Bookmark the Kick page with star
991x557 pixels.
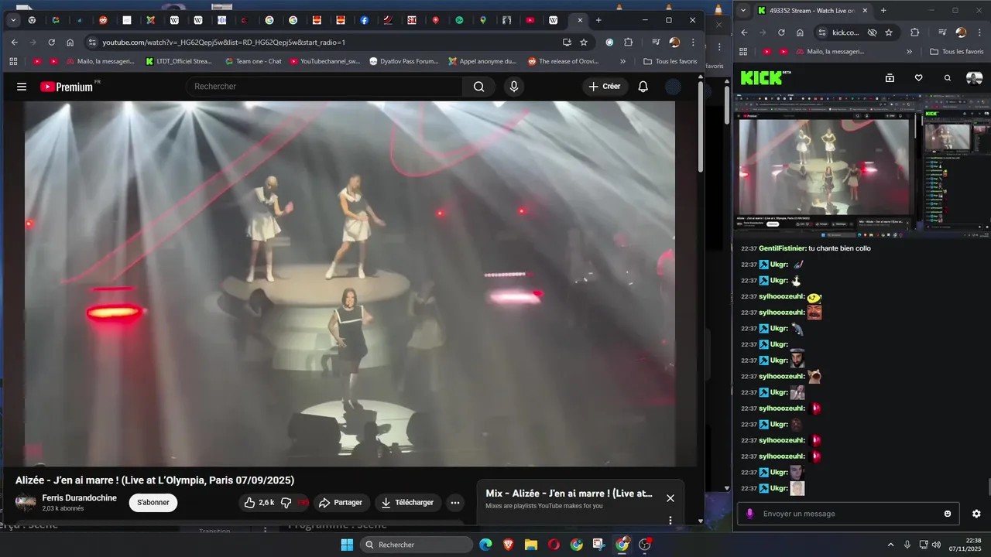tap(889, 32)
